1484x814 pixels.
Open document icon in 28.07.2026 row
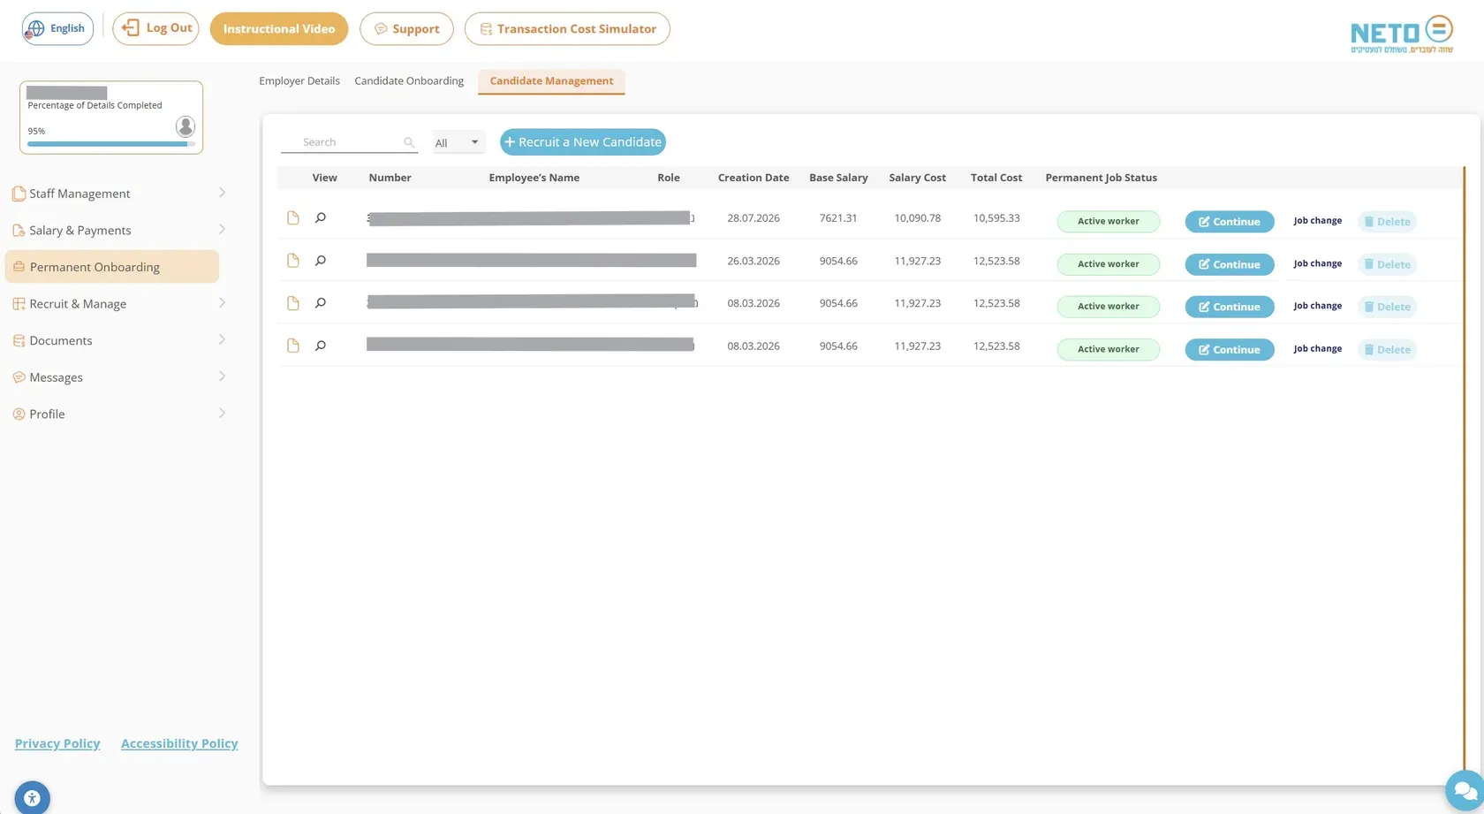(x=293, y=217)
